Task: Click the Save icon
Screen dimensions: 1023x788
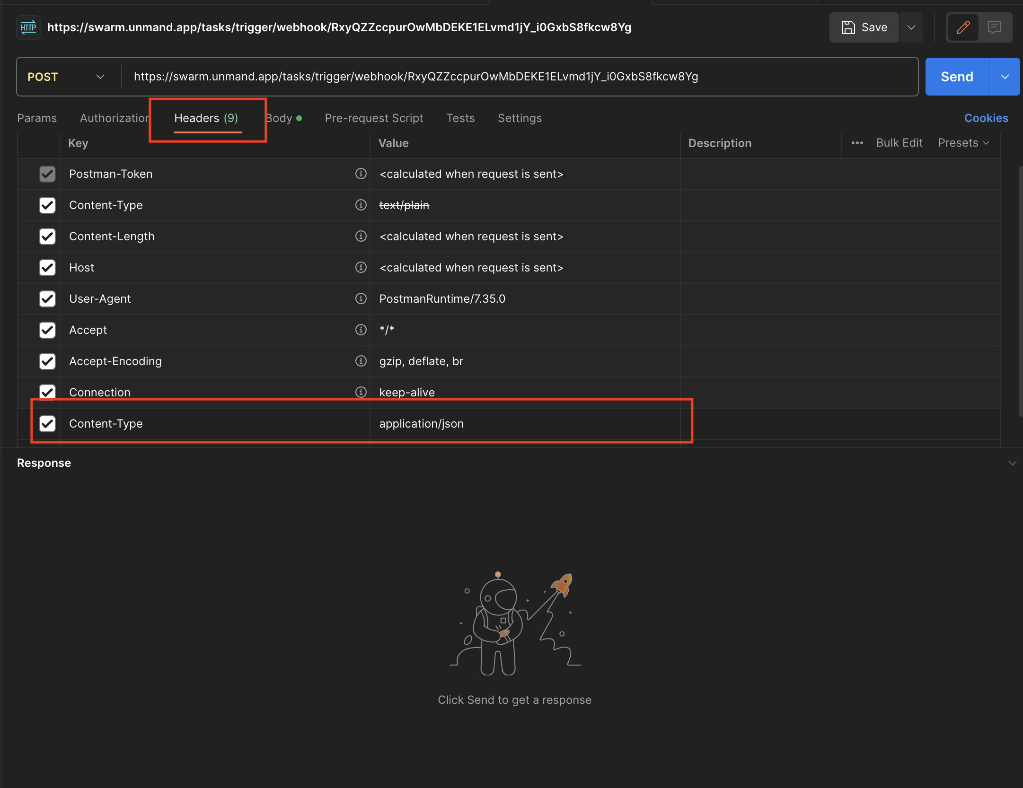Action: 849,27
